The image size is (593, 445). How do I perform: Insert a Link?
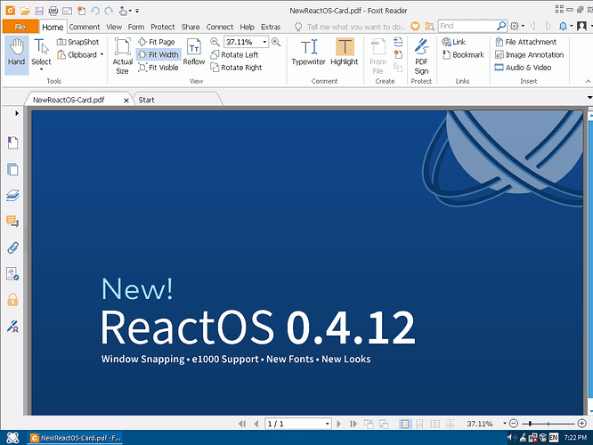(x=453, y=42)
